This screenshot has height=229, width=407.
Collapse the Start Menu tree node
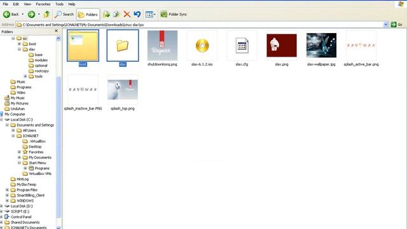(x=19, y=163)
